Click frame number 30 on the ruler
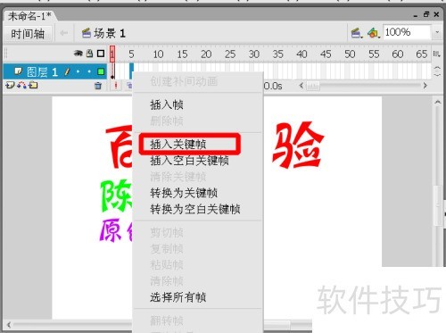 [254, 54]
